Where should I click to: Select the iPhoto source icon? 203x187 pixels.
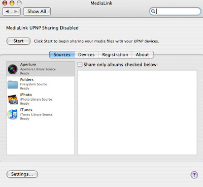(13, 100)
